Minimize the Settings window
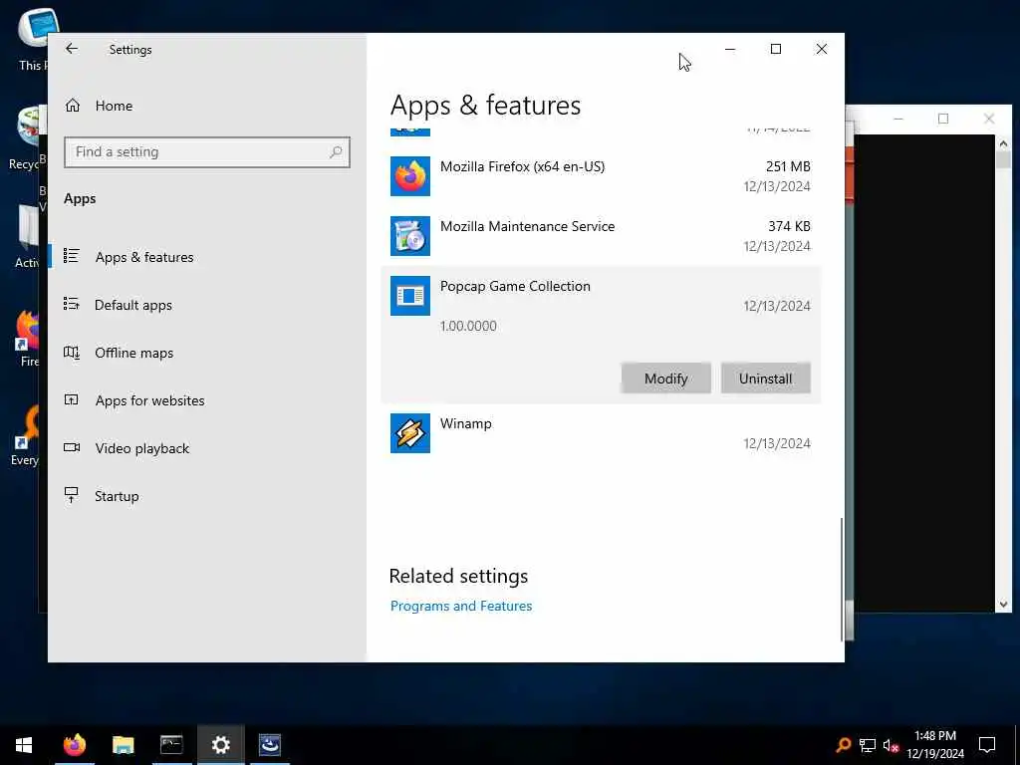 [730, 49]
